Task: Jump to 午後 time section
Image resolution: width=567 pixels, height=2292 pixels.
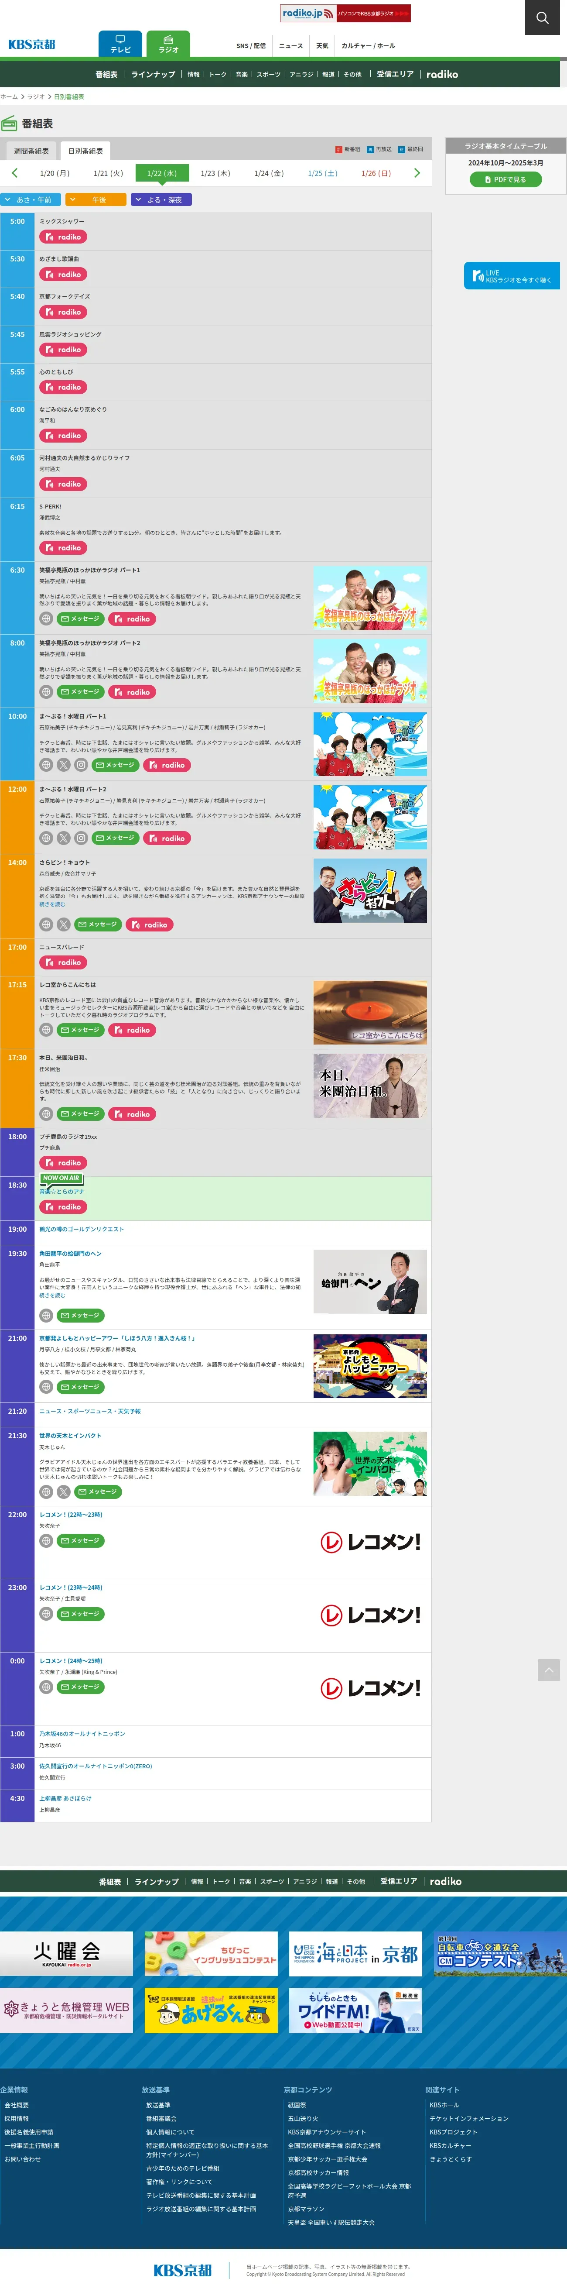Action: [96, 200]
